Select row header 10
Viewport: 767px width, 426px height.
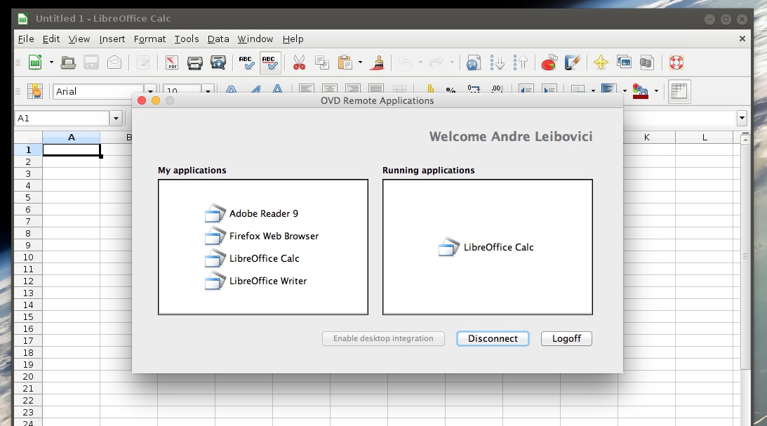click(28, 258)
